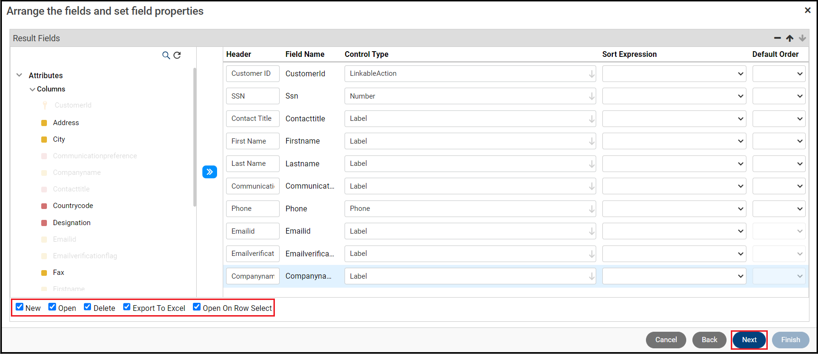
Task: Uncheck the New checkbox
Action: coord(19,307)
